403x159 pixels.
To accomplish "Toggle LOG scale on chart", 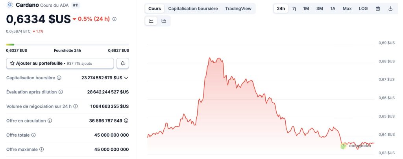I will (x=363, y=9).
